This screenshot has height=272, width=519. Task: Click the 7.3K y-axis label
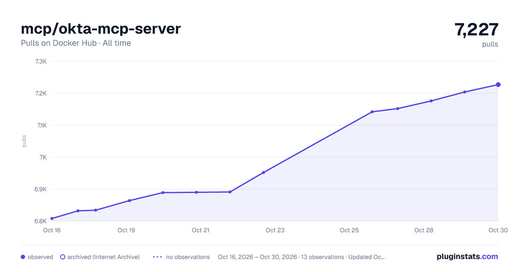(x=41, y=61)
